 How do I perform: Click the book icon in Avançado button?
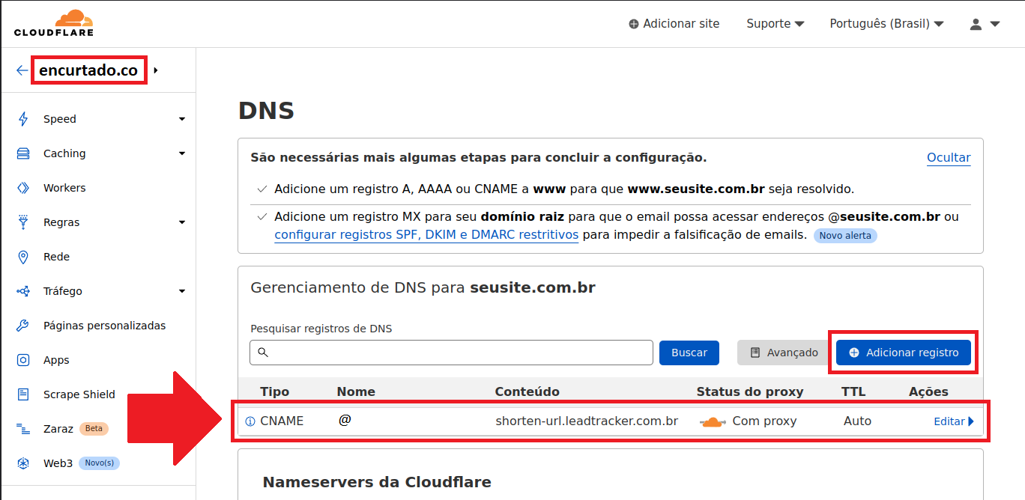(x=755, y=353)
